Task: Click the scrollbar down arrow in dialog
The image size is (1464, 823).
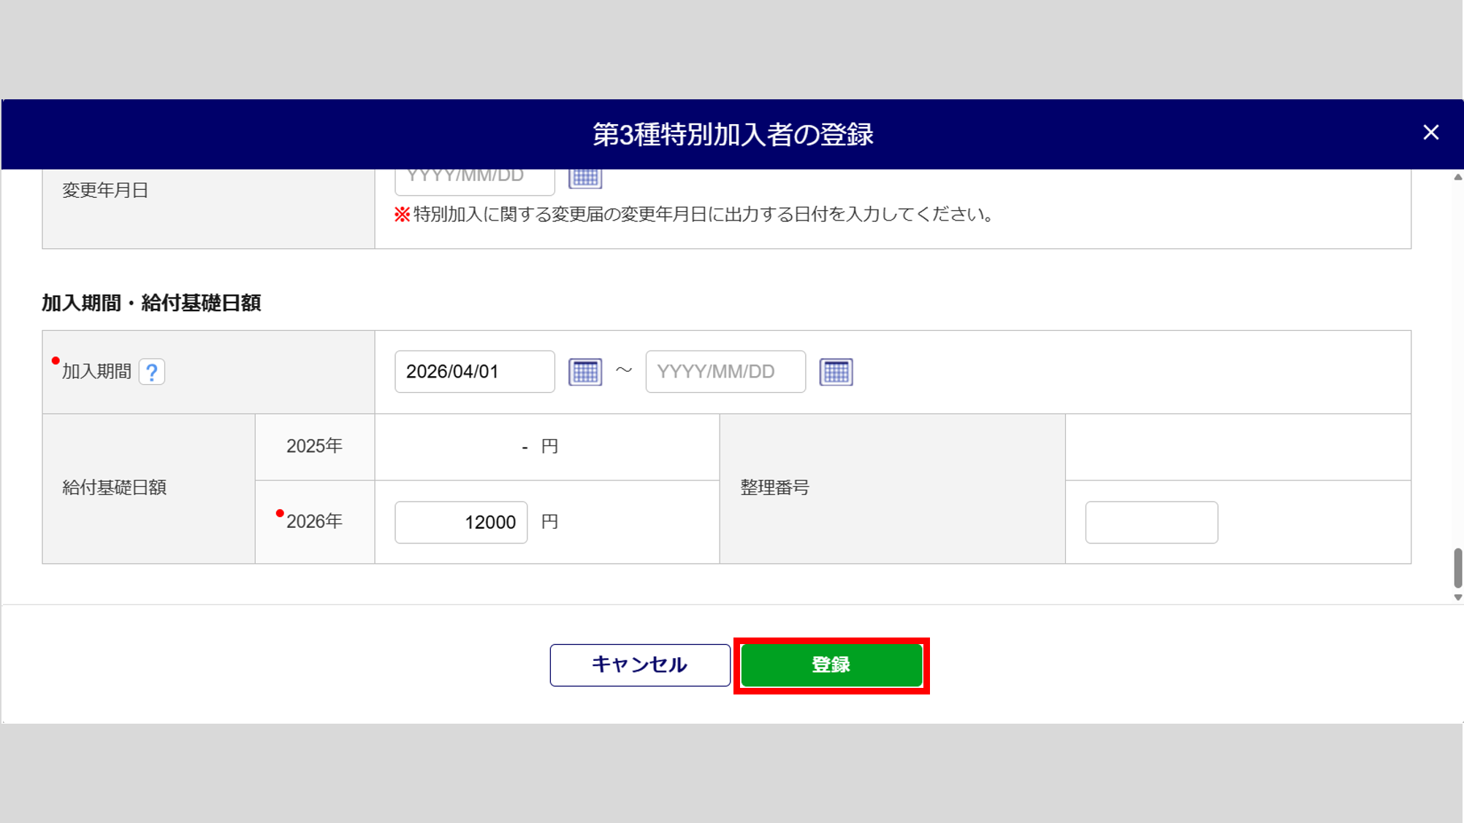Action: pyautogui.click(x=1457, y=597)
